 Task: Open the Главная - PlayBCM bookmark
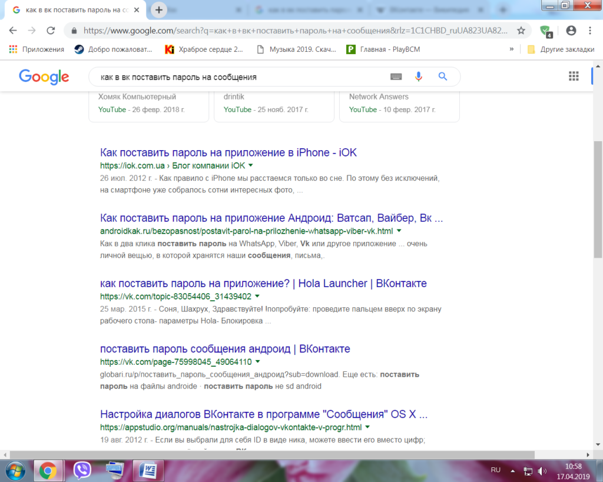[x=383, y=49]
